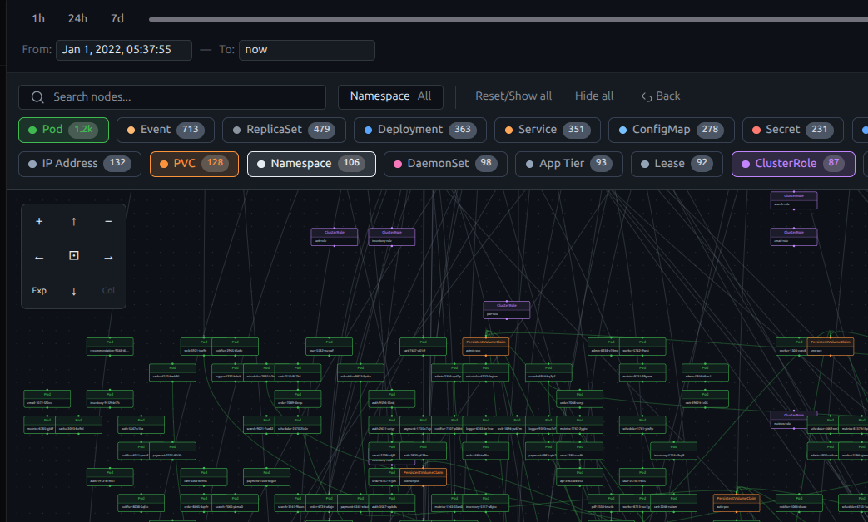Expand all nodes with Exp button
Screen dimensions: 868x522
pyautogui.click(x=39, y=291)
